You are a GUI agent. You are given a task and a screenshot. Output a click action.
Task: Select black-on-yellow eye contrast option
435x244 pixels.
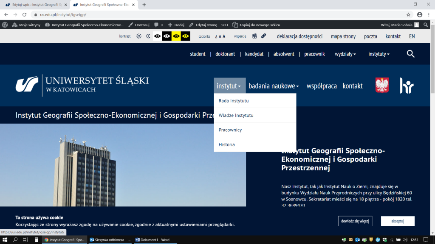pyautogui.click(x=176, y=36)
